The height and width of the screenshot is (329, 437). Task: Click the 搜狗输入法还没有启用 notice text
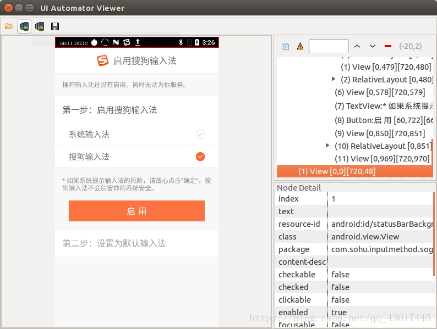pyautogui.click(x=124, y=85)
